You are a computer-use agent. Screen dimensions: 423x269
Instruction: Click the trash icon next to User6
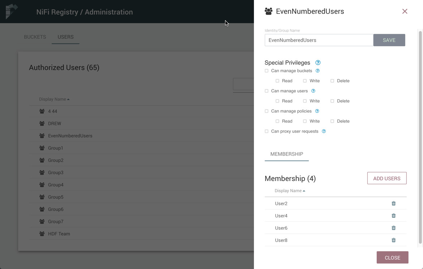(x=394, y=228)
